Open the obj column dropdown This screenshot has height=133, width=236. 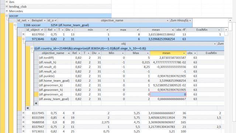coord(215,44)
